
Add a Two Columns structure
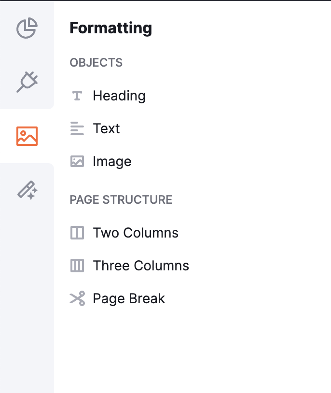[x=136, y=233]
